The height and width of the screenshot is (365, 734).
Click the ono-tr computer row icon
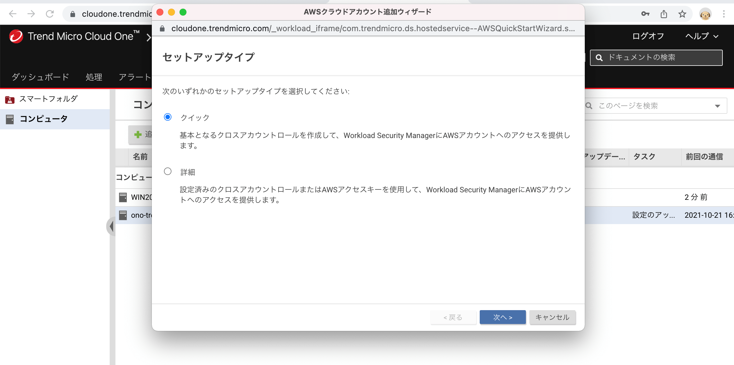(x=123, y=215)
